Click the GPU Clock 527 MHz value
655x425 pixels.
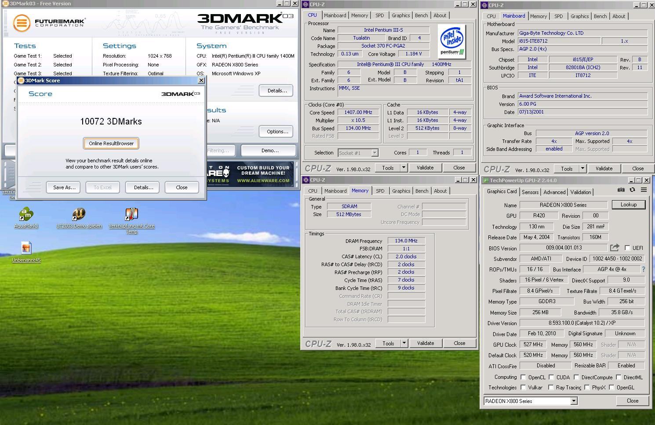(x=533, y=344)
